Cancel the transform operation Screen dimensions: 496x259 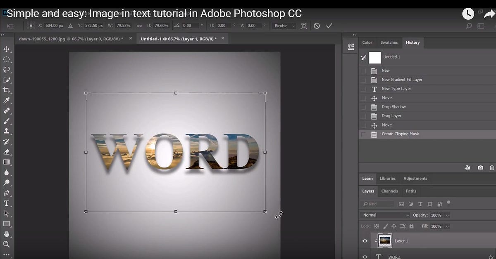pos(317,26)
